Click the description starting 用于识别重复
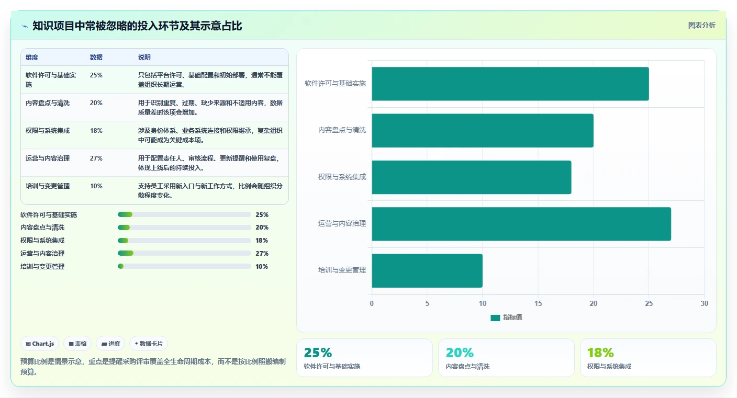This screenshot has width=737, height=398. pos(210,107)
